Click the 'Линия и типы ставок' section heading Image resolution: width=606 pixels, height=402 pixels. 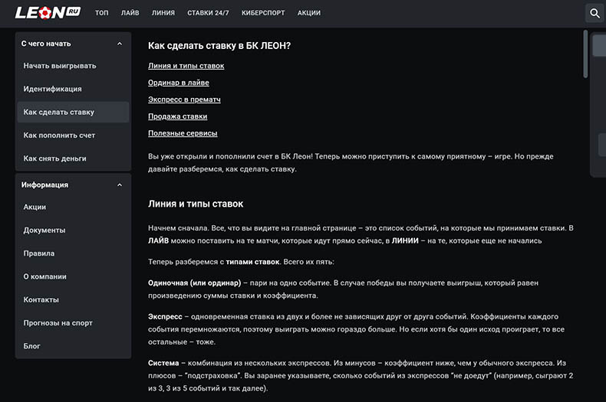[196, 204]
